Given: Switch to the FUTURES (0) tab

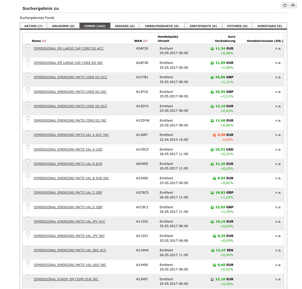Looking at the screenshot, I should click(x=237, y=26).
